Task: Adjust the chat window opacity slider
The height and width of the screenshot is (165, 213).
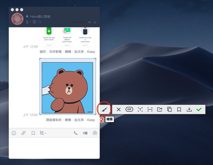Action: point(80,22)
